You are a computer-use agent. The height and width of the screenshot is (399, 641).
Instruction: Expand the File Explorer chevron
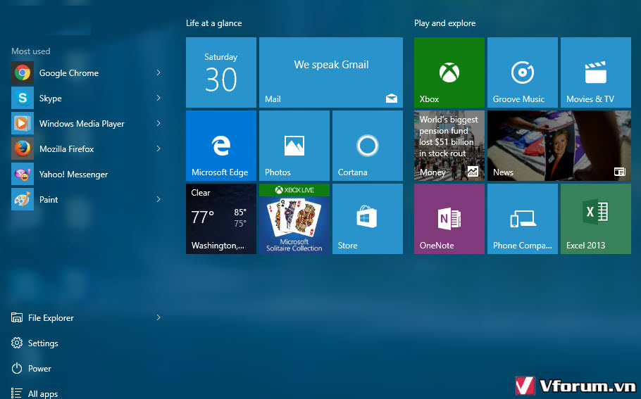tap(158, 317)
